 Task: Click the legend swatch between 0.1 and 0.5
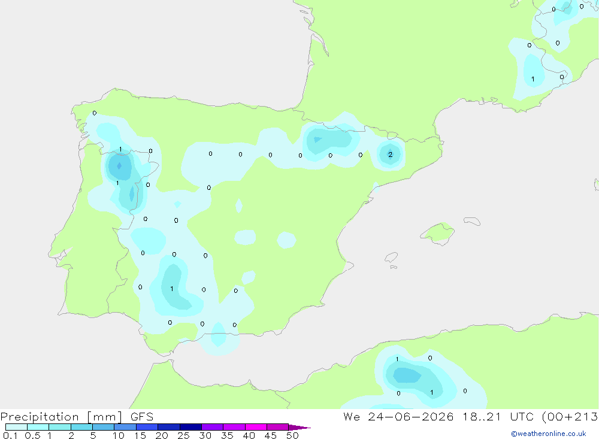tap(16, 427)
